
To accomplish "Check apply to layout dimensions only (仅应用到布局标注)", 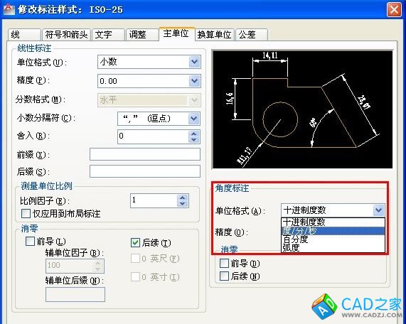I will tap(26, 213).
